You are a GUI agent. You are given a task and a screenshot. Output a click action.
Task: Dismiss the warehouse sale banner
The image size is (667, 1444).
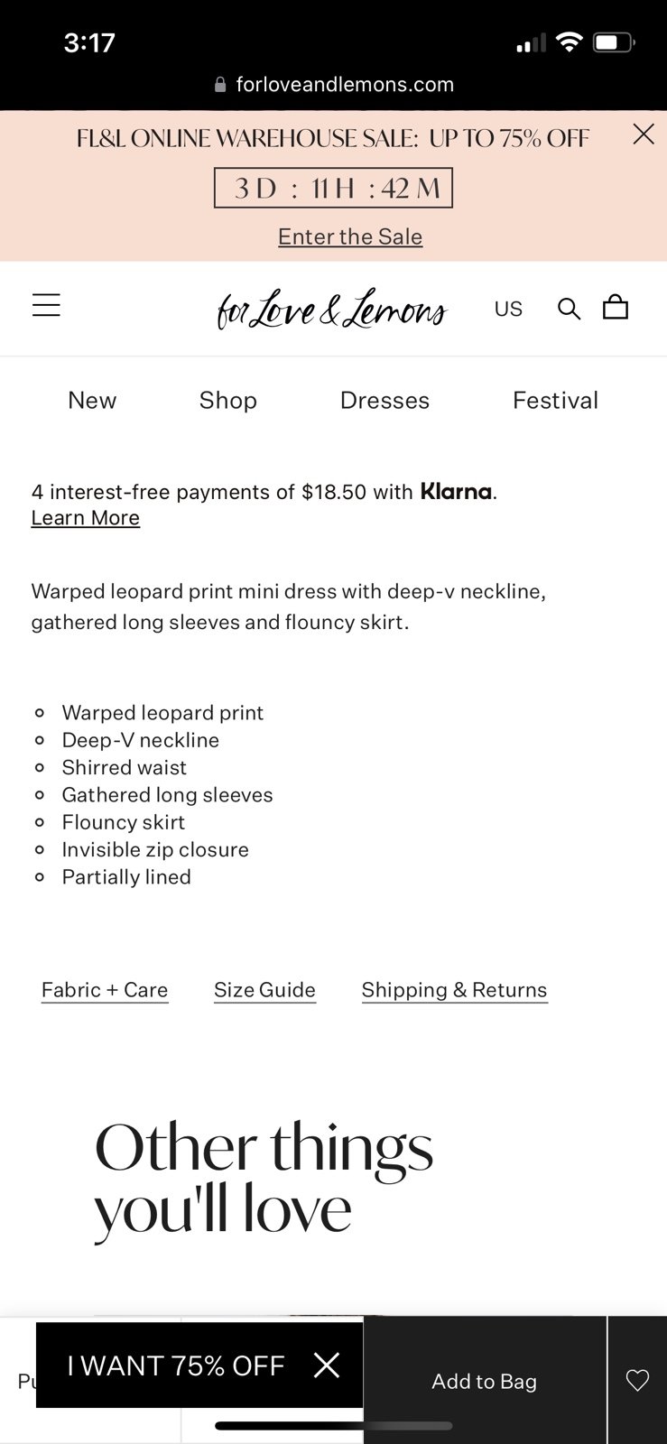click(x=644, y=134)
